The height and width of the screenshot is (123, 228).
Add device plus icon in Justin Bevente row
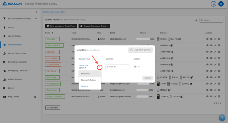[172, 64]
